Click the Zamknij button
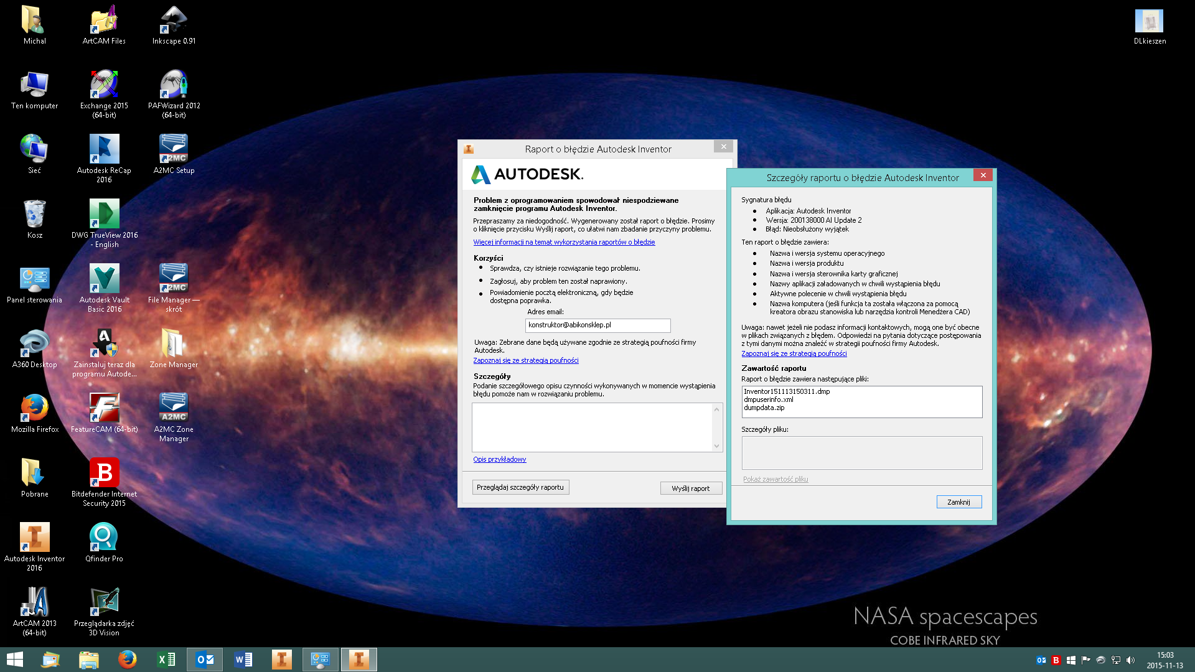This screenshot has height=672, width=1195. pyautogui.click(x=958, y=502)
